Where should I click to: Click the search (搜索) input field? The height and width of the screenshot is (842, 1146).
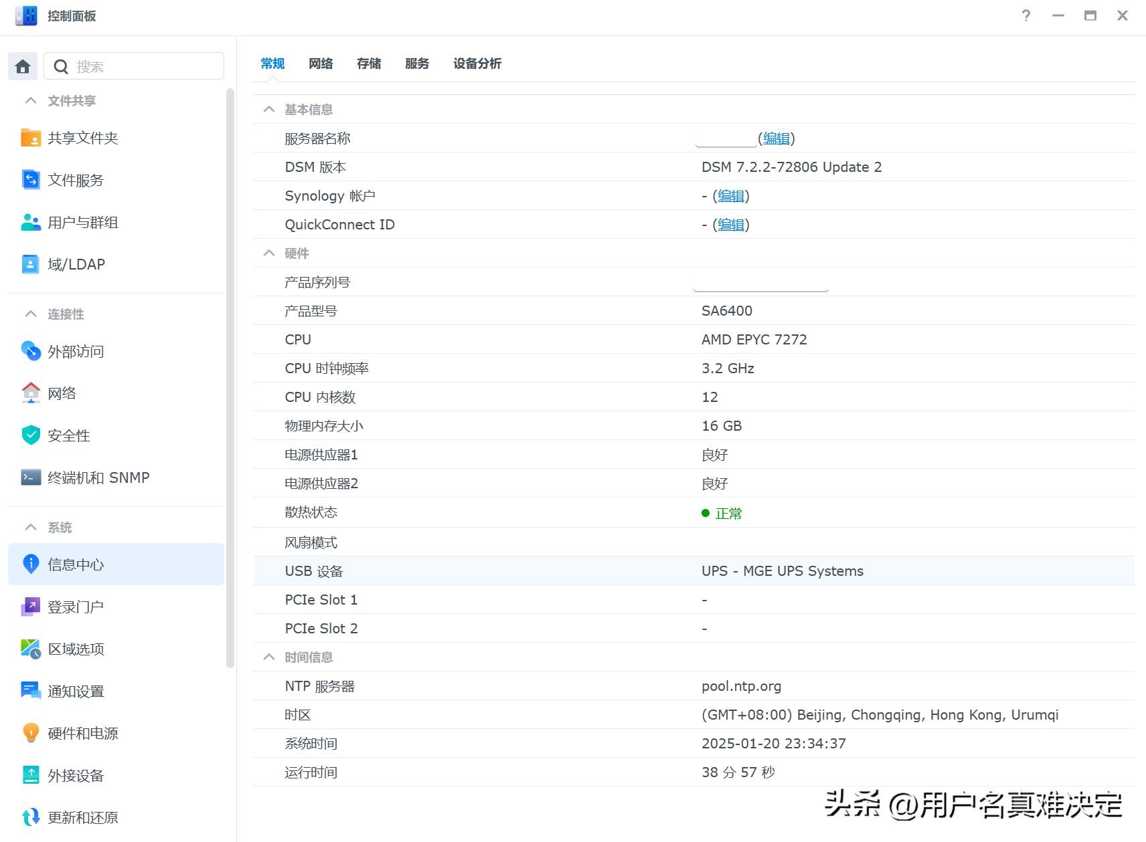point(144,66)
